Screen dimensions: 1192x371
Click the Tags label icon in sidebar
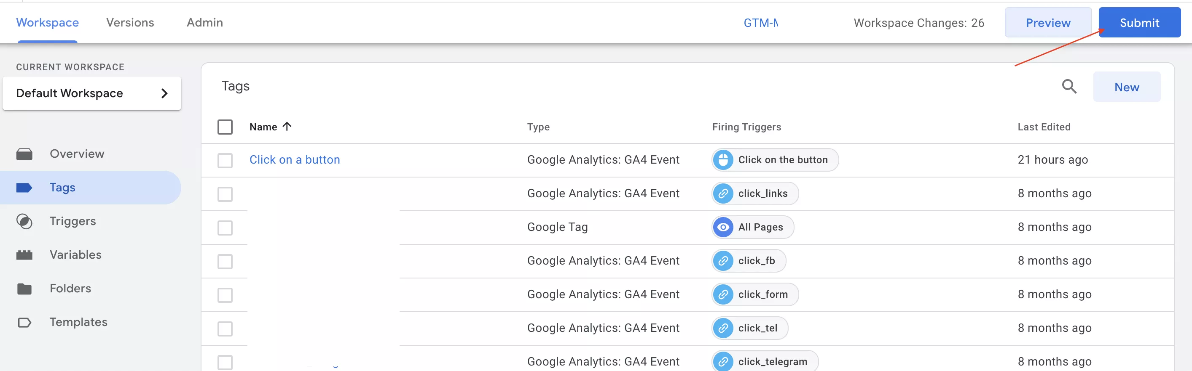(x=24, y=188)
